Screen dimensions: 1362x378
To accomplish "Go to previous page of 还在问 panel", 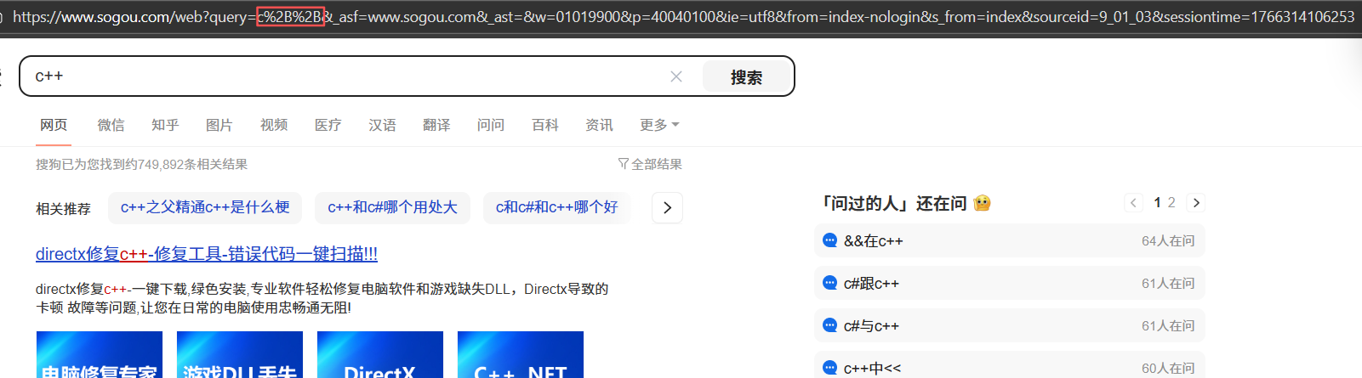I will pos(1133,202).
